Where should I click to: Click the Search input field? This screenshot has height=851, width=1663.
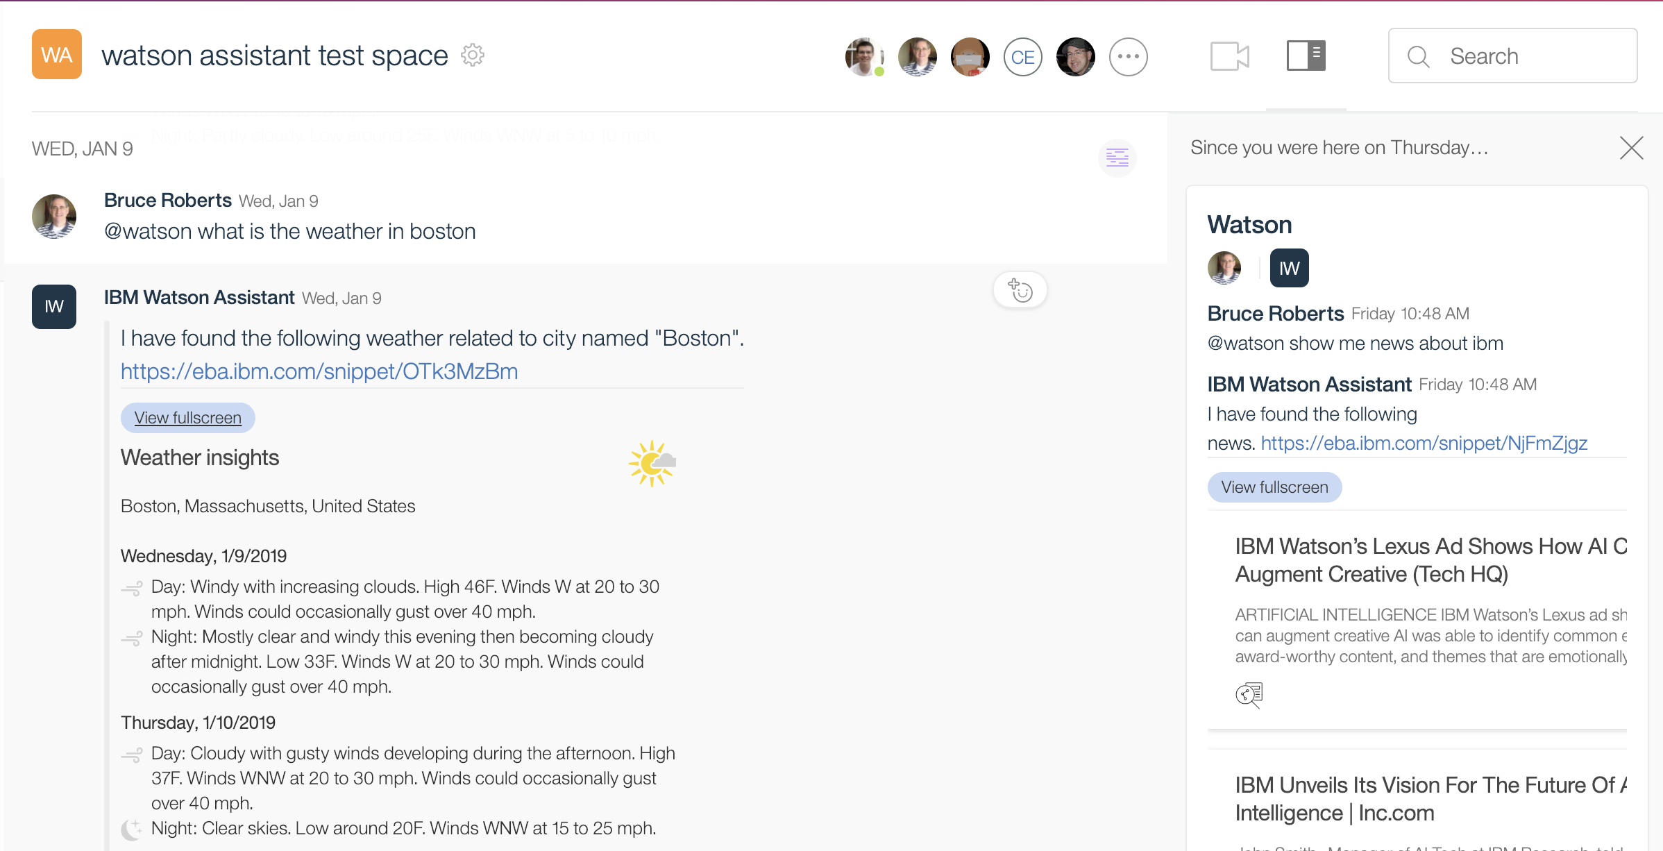point(1512,56)
